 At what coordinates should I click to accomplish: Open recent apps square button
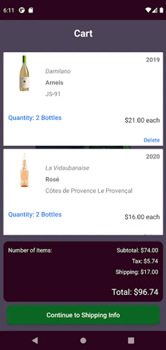(x=131, y=340)
